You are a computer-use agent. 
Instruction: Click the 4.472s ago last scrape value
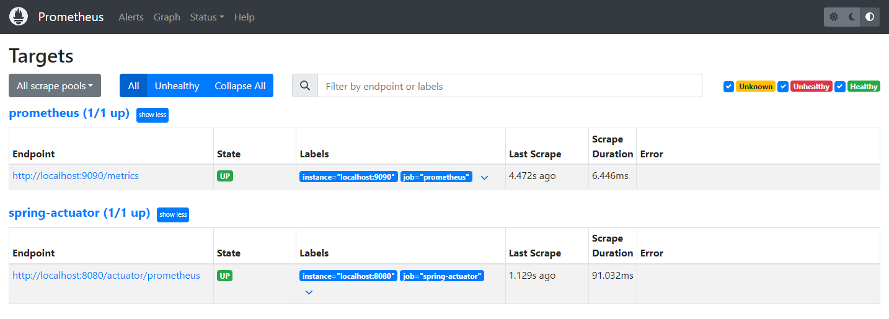(533, 176)
